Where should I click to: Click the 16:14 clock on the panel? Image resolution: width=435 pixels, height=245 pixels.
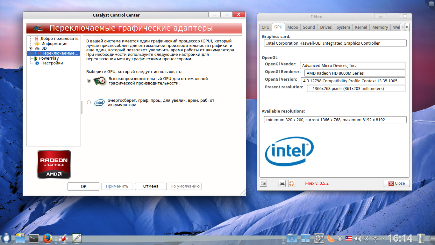coord(400,238)
